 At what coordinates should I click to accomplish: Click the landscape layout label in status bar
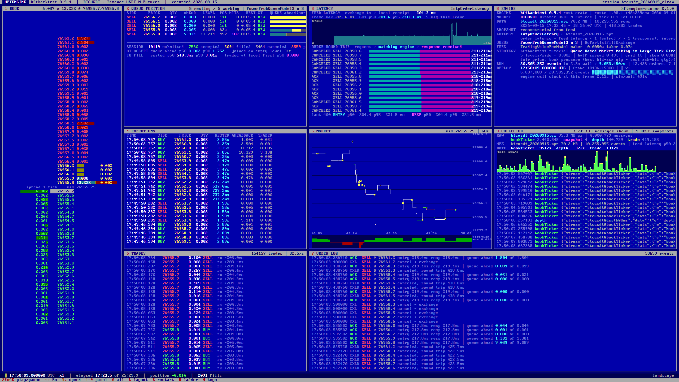[663, 375]
